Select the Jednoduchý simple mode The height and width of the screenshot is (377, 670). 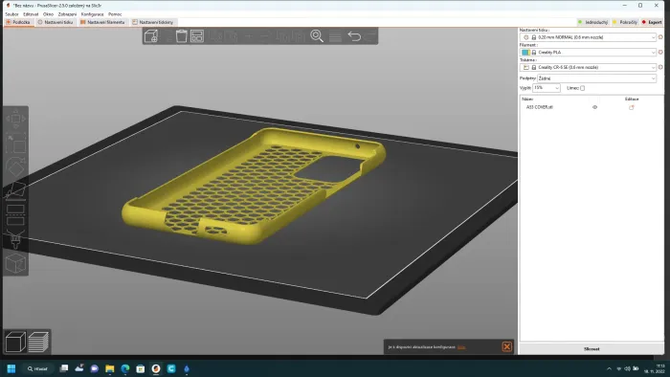592,22
